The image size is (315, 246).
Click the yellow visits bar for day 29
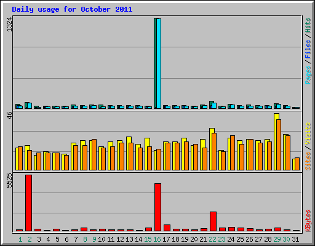pos(276,141)
